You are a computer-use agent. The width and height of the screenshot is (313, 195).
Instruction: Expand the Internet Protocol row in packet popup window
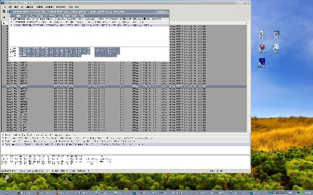click(x=11, y=22)
